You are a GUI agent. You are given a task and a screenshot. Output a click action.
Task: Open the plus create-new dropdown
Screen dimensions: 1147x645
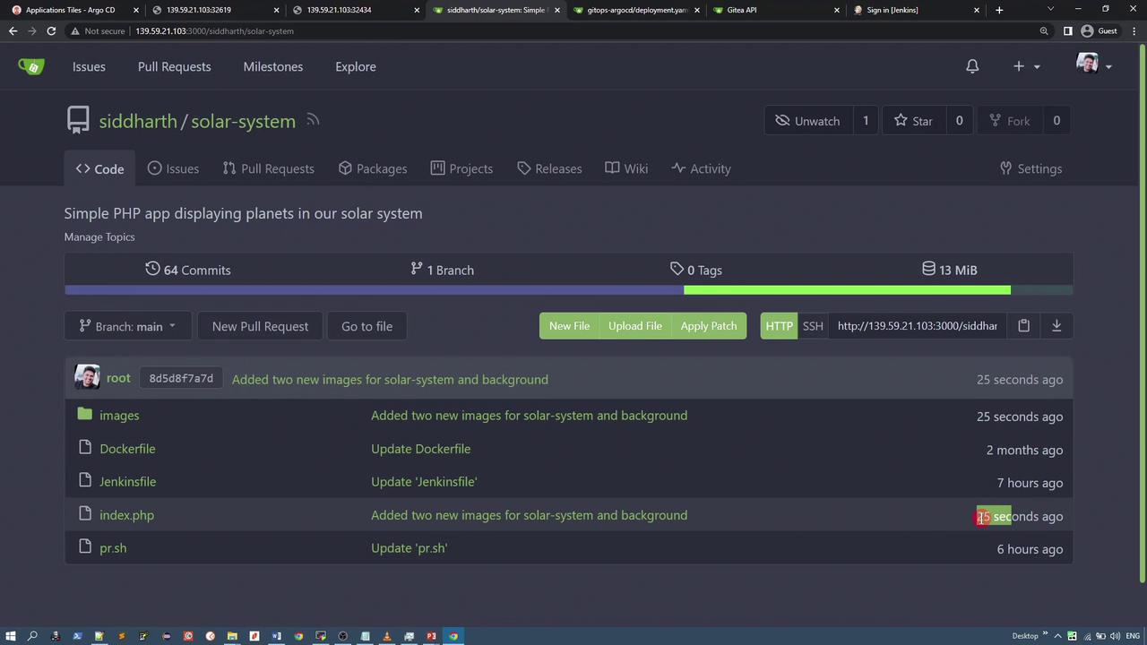(x=1026, y=66)
